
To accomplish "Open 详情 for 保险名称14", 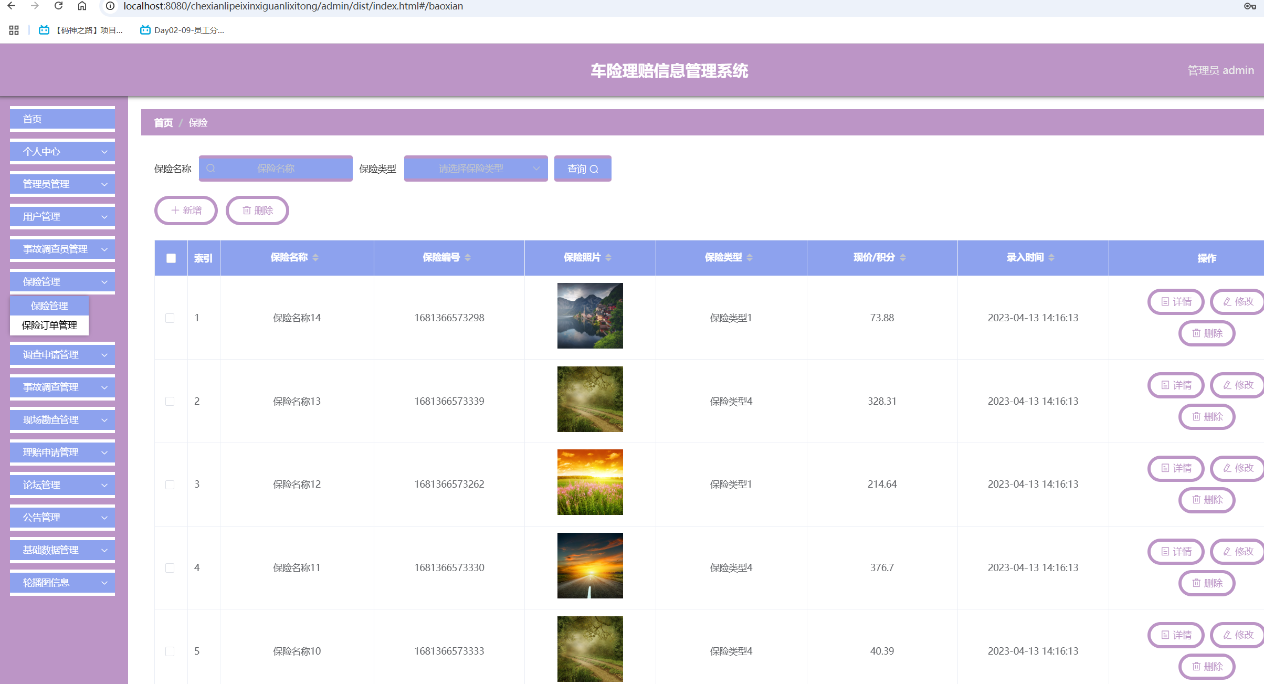I will pos(1176,302).
